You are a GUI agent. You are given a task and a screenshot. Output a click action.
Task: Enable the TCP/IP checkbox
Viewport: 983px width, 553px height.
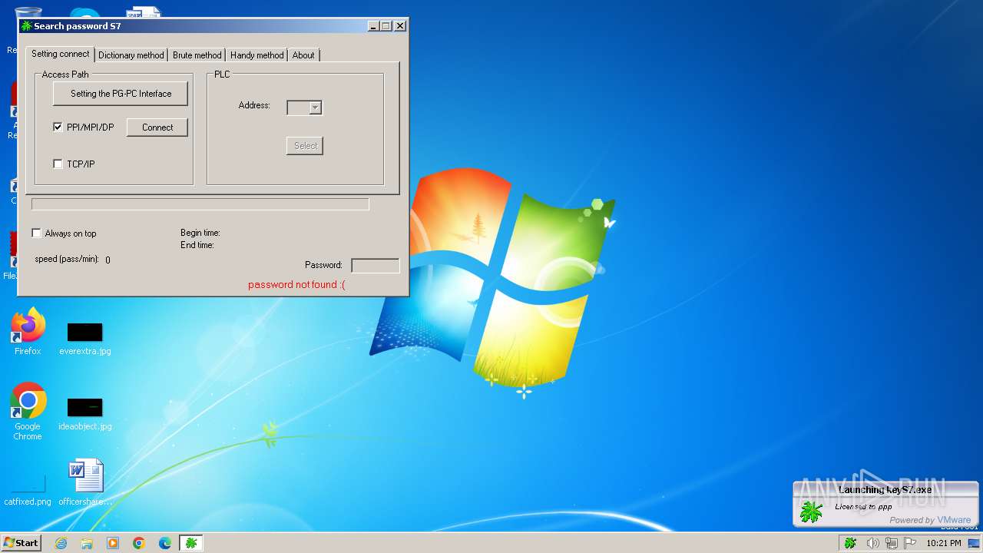pos(58,164)
